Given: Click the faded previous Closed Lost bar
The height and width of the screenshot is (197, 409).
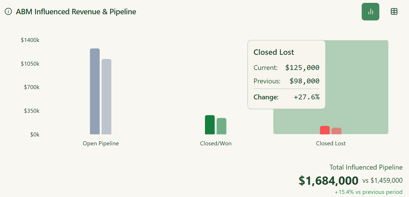Looking at the screenshot, I should [336, 131].
